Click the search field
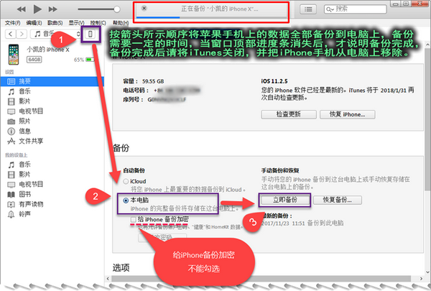431x291 pixels. point(355,9)
